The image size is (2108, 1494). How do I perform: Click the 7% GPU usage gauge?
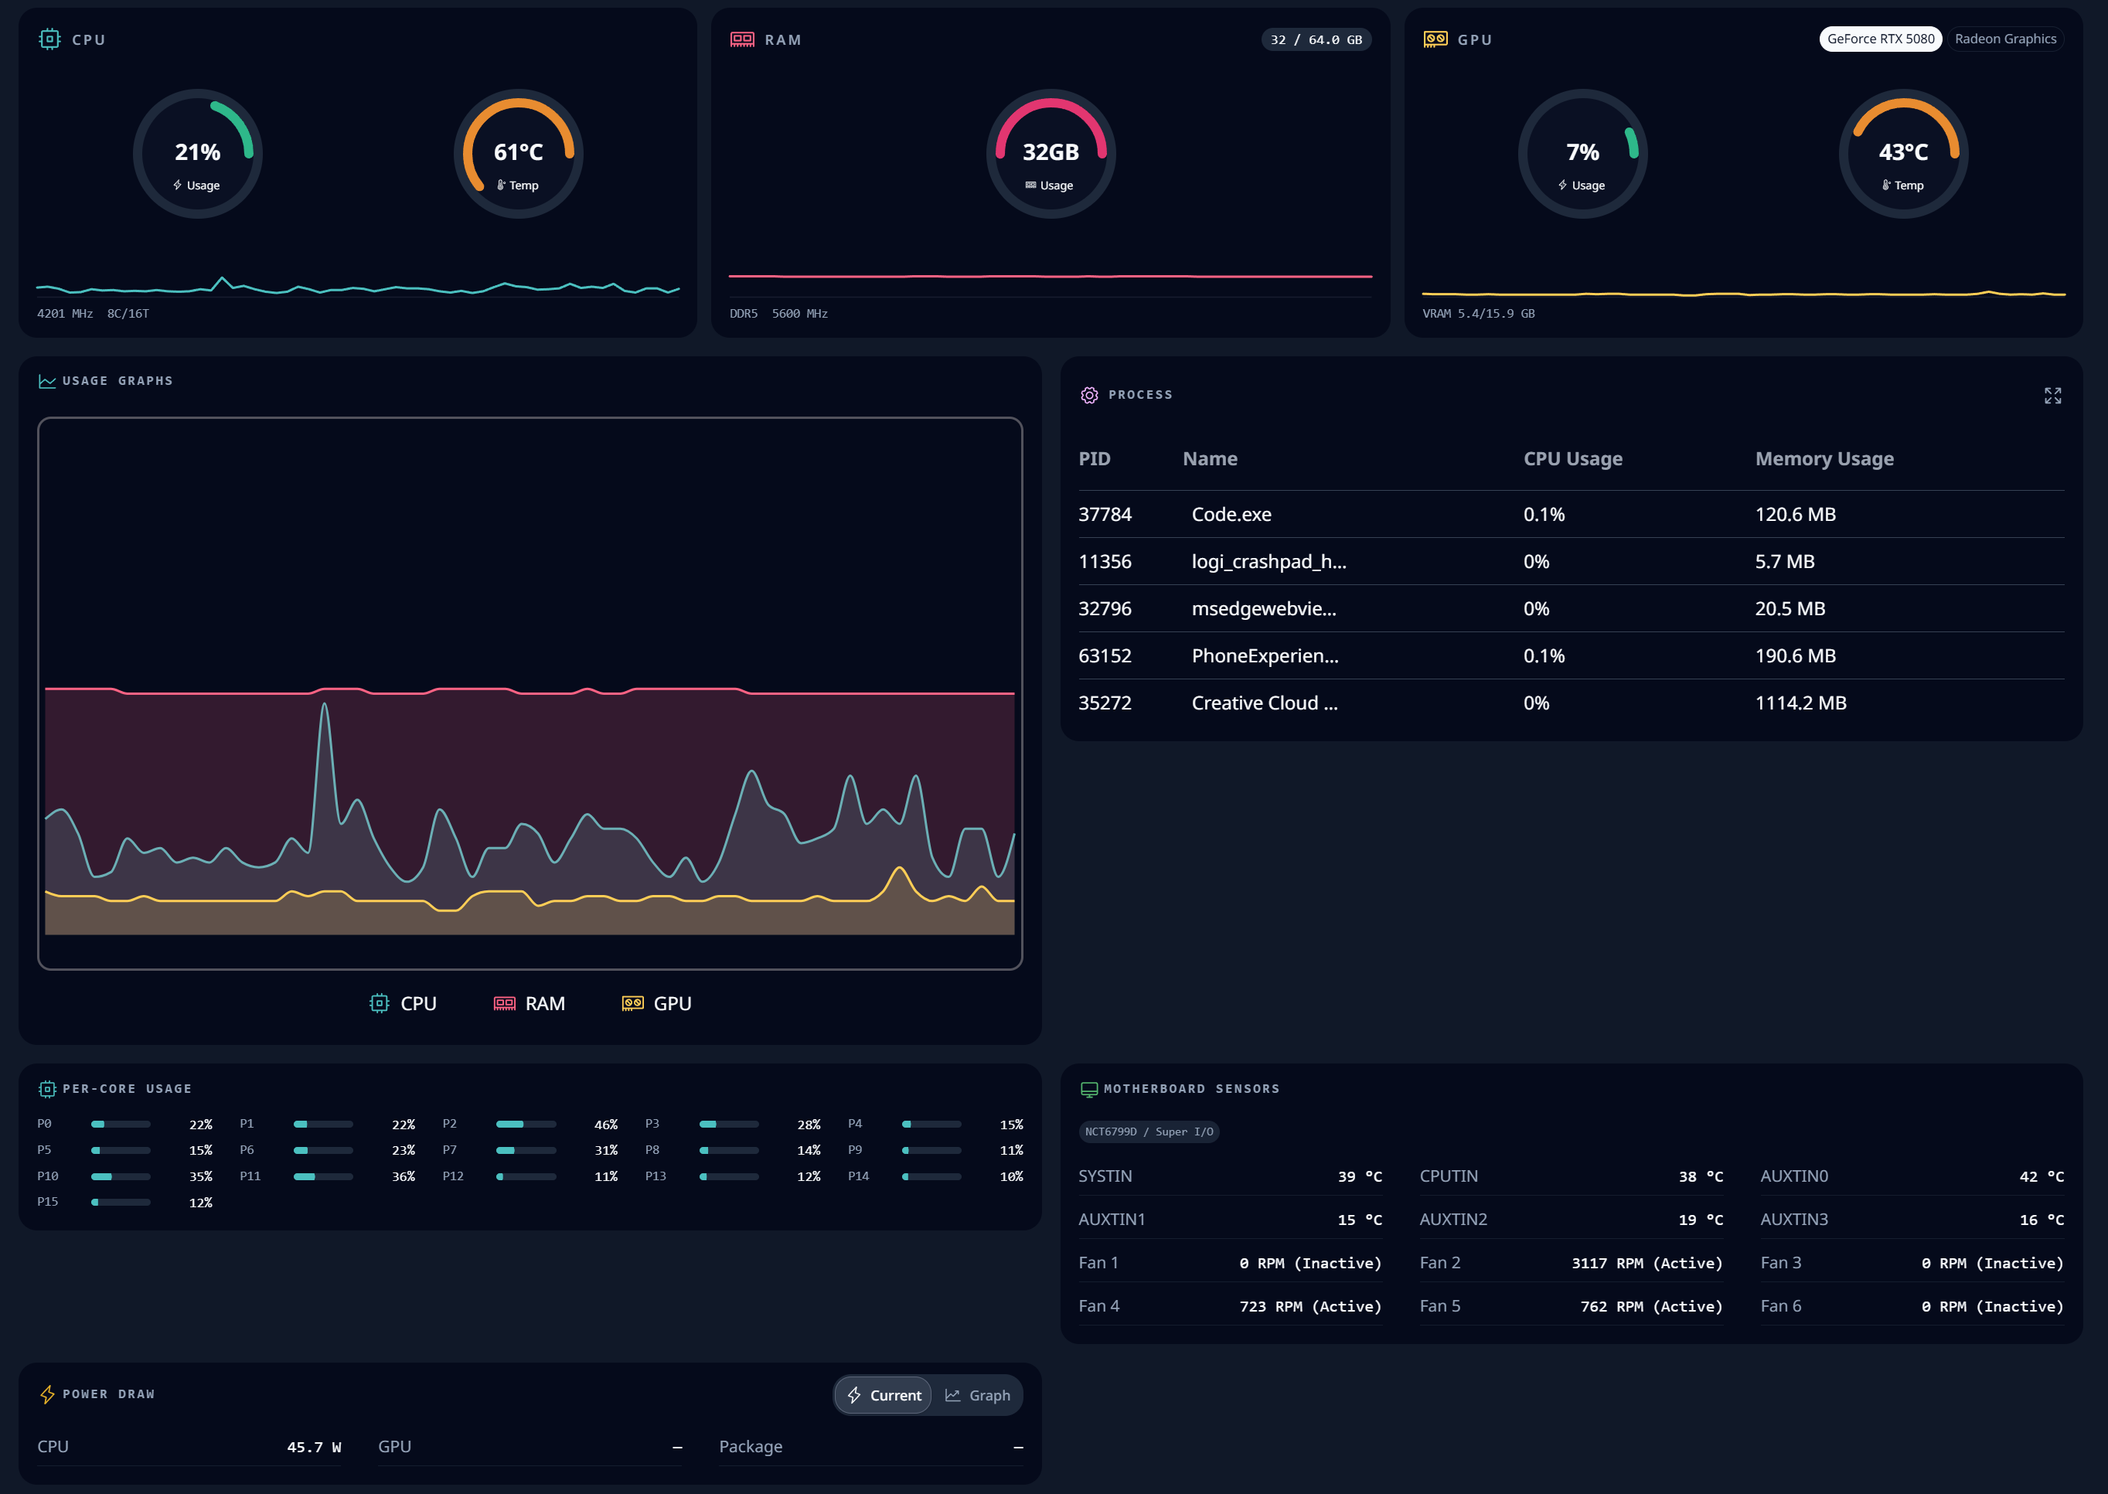coord(1582,154)
